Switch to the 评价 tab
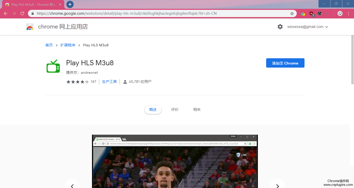Image resolution: width=354 pixels, height=188 pixels. pyautogui.click(x=175, y=110)
